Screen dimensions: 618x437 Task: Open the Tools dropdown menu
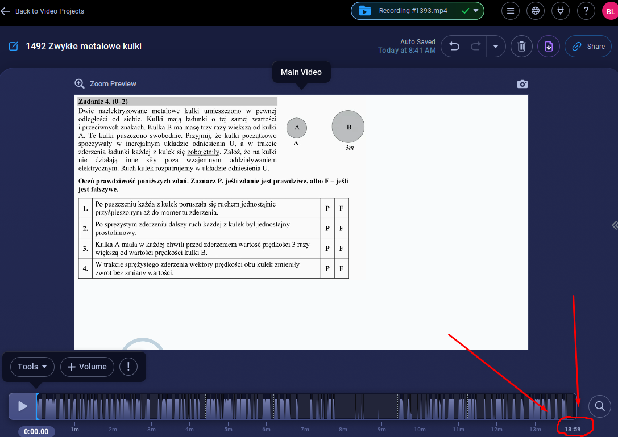pos(32,367)
